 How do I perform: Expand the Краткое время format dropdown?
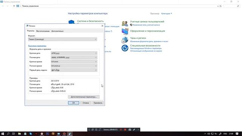tap(74, 62)
